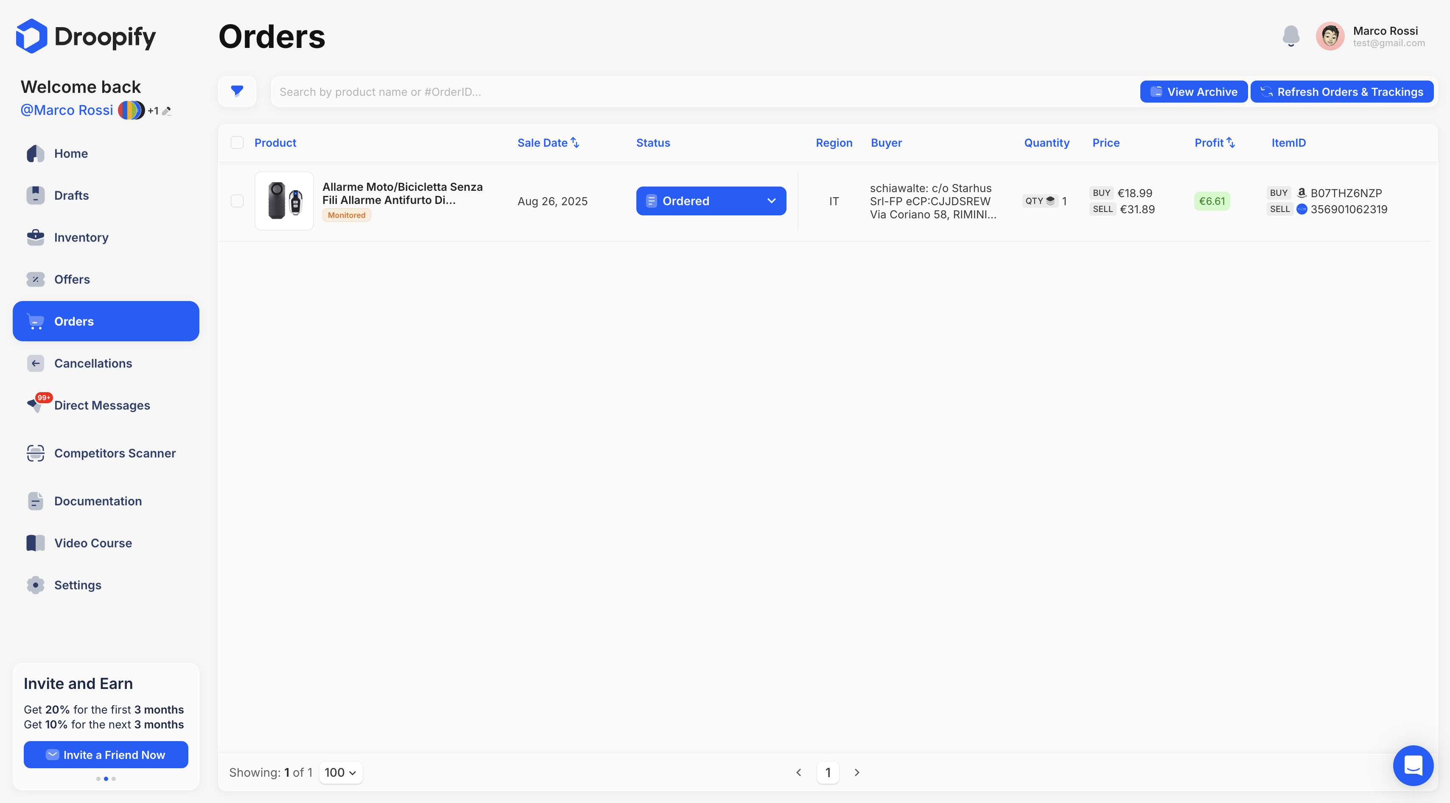Click the Sale Date sort arrows
Viewport: 1450px width, 803px height.
[x=575, y=142]
